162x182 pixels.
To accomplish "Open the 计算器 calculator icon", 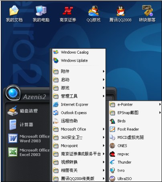I will 13,125.
